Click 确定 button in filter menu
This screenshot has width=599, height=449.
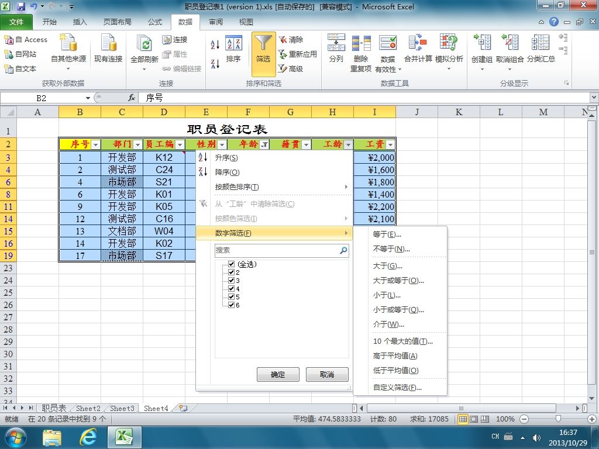[x=278, y=374]
